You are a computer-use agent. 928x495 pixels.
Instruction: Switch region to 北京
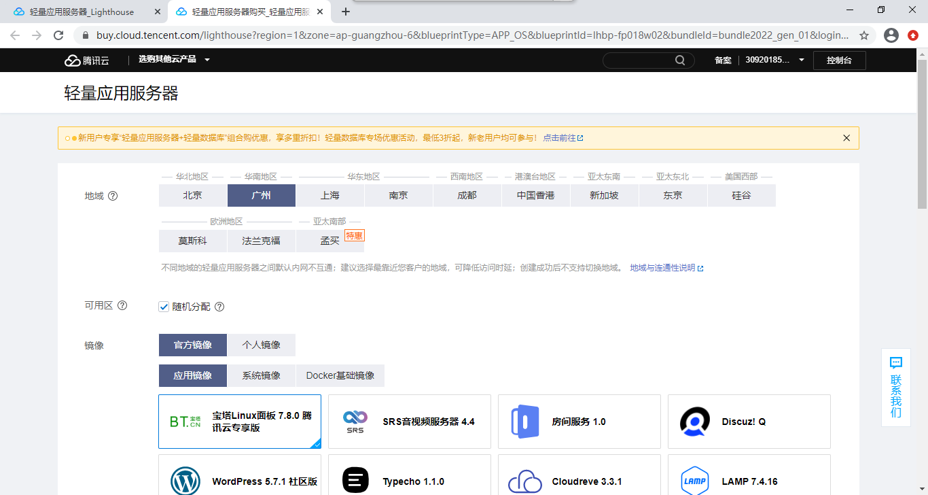click(x=192, y=195)
